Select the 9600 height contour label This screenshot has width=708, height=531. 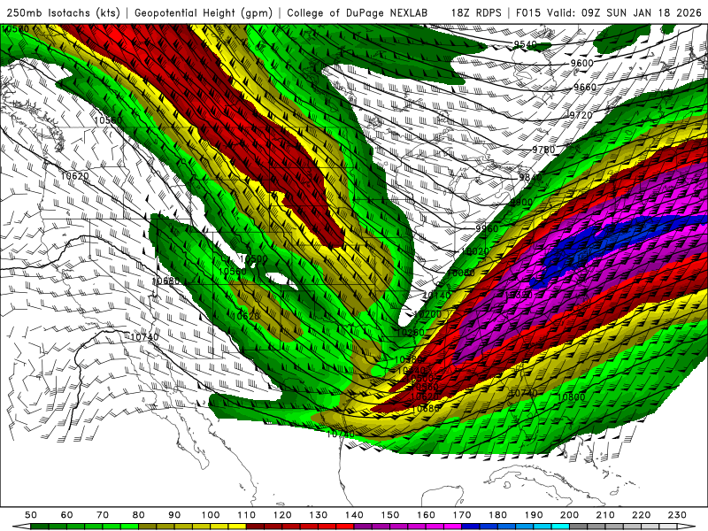pyautogui.click(x=582, y=63)
